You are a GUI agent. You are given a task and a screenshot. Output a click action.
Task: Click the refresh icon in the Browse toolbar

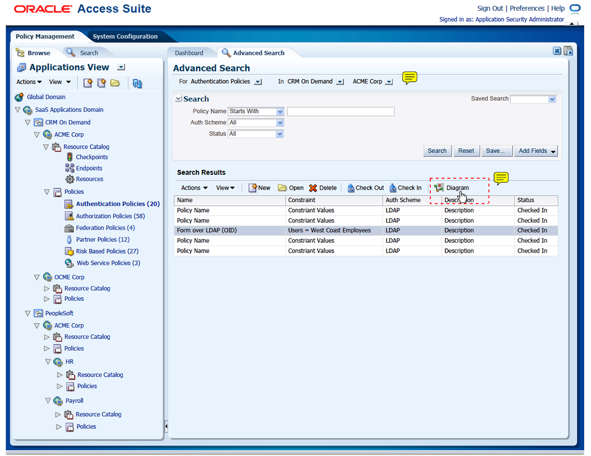pyautogui.click(x=137, y=83)
